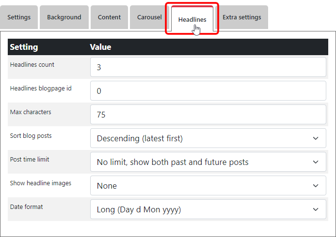
Task: Expand the Post time limit dropdown
Action: tap(208, 162)
